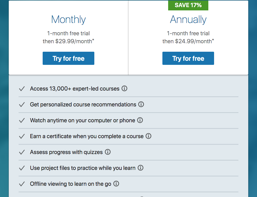Show info about Assess progress with quizzes
The height and width of the screenshot is (197, 257).
point(108,152)
